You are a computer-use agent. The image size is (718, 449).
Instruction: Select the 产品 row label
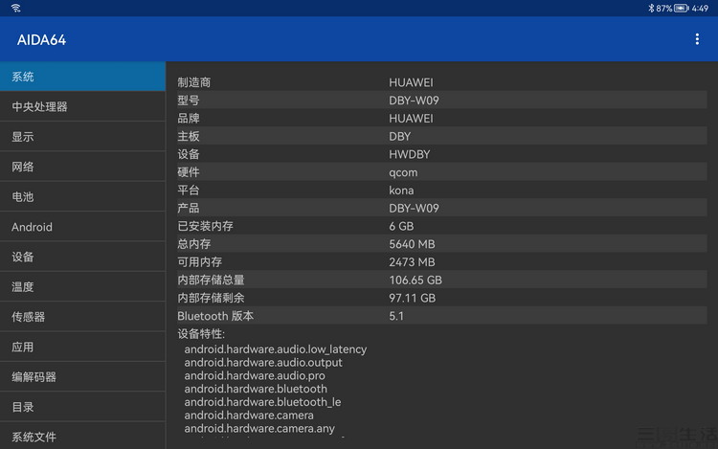coord(189,209)
